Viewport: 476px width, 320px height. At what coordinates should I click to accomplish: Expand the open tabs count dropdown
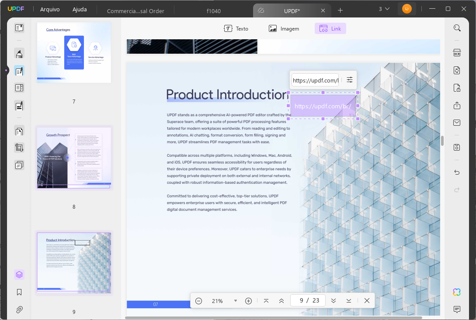click(384, 9)
